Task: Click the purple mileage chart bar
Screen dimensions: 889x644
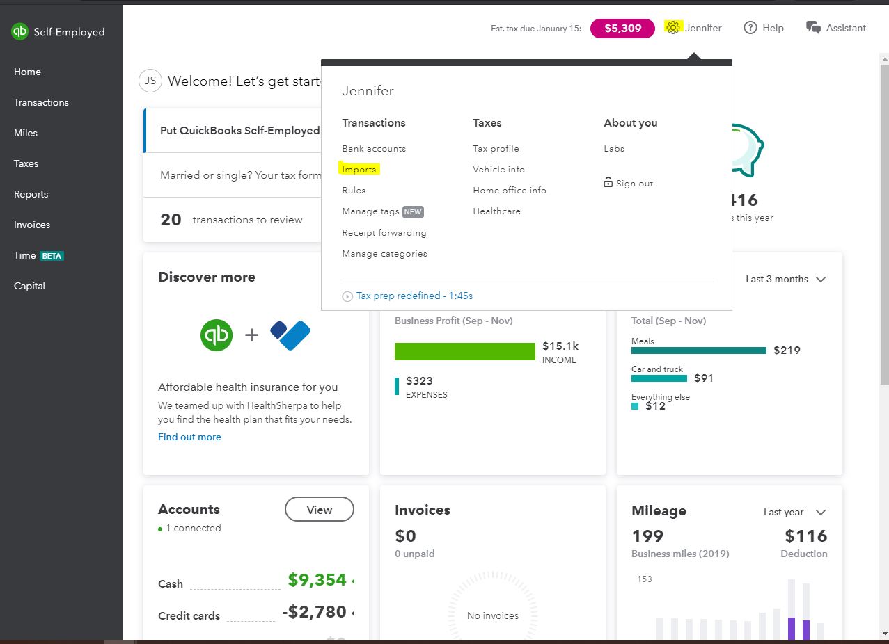Action: (x=792, y=629)
